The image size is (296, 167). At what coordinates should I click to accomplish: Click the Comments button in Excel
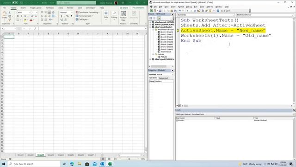point(138,8)
